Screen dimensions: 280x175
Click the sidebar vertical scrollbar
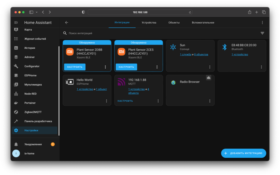tap(59, 91)
